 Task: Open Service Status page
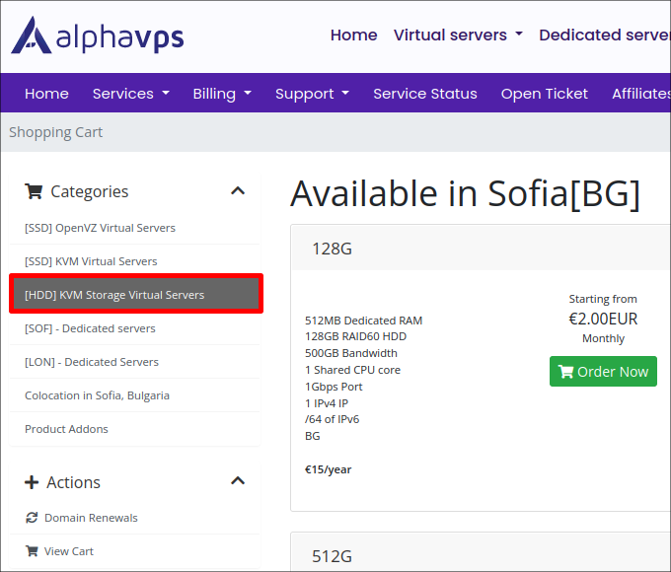pyautogui.click(x=425, y=94)
